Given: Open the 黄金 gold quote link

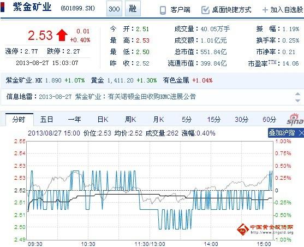Looking at the screenshot, I should (97, 80).
